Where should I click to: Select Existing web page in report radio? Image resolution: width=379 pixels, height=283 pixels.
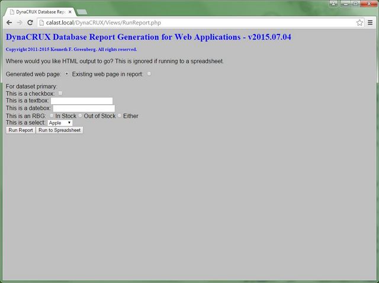149,74
